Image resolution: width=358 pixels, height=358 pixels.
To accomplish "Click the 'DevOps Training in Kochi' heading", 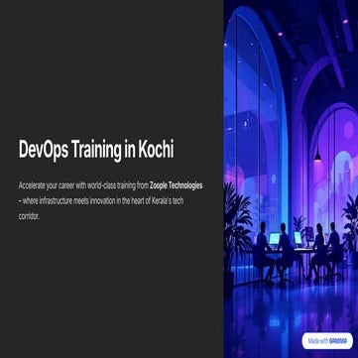I will click(x=96, y=151).
